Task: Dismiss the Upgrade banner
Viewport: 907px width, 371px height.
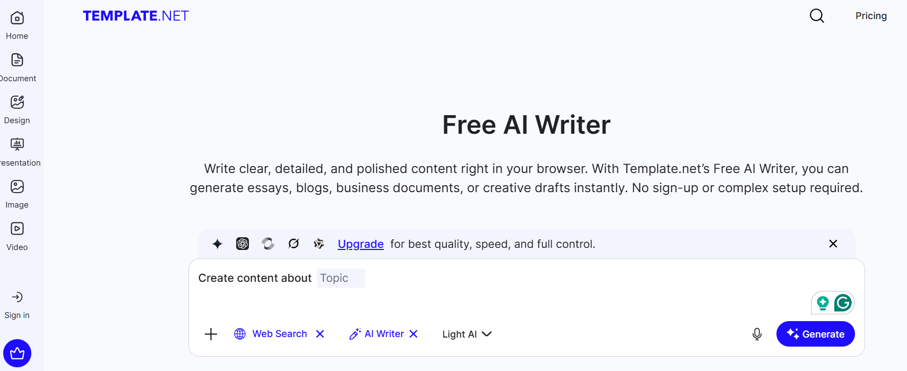Action: click(x=833, y=244)
